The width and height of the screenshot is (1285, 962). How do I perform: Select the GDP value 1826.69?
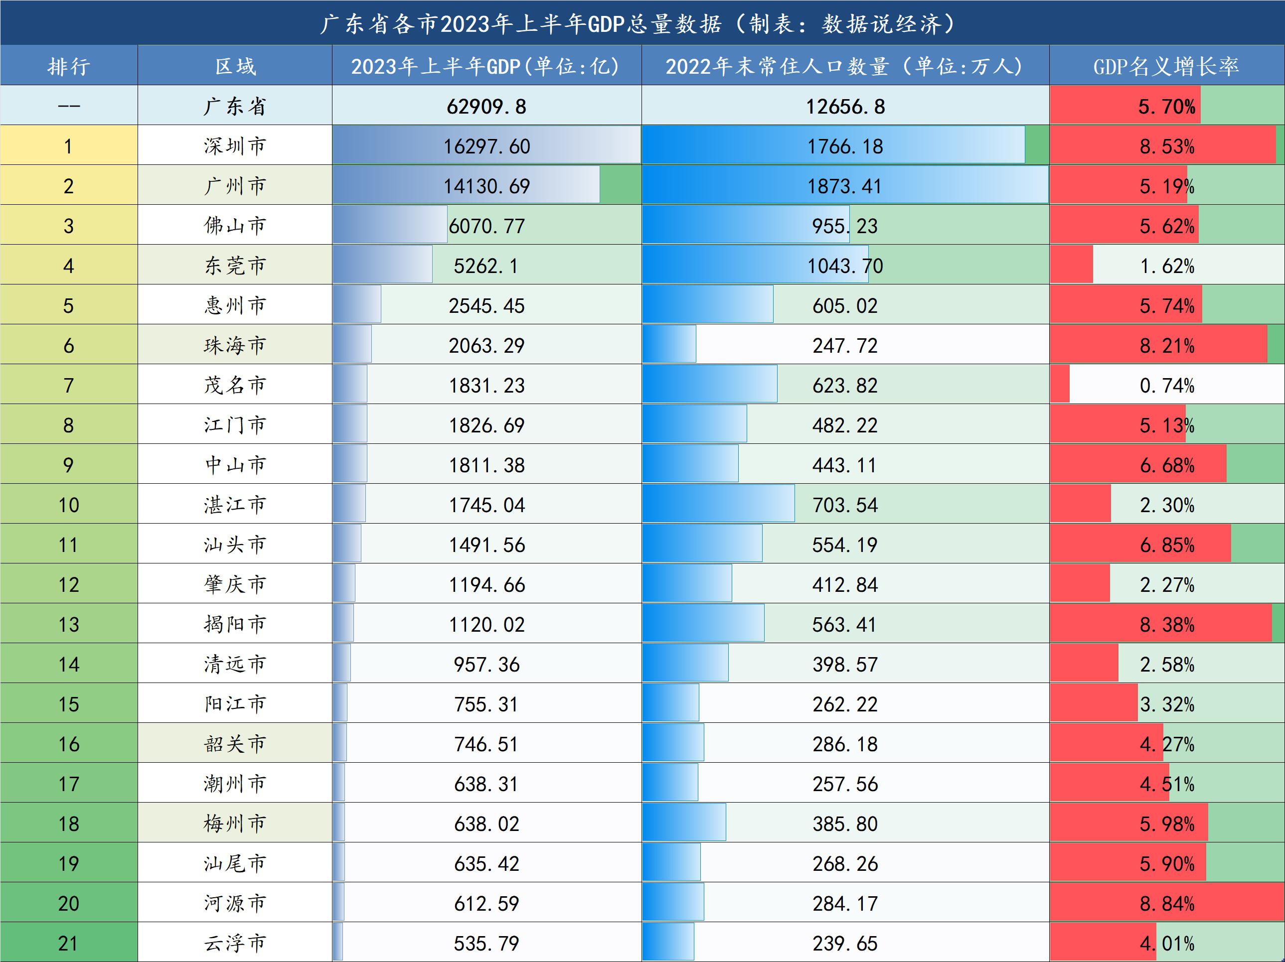tap(486, 425)
